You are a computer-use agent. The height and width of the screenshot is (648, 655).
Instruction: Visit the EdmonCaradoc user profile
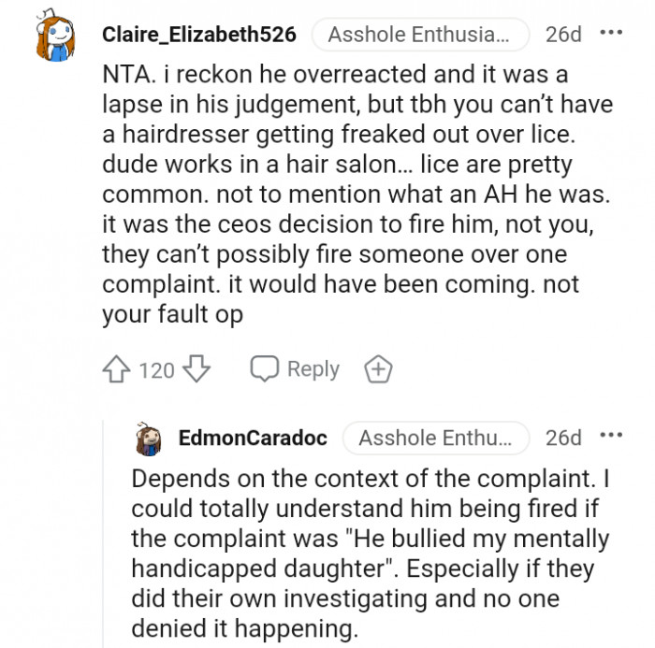(253, 438)
